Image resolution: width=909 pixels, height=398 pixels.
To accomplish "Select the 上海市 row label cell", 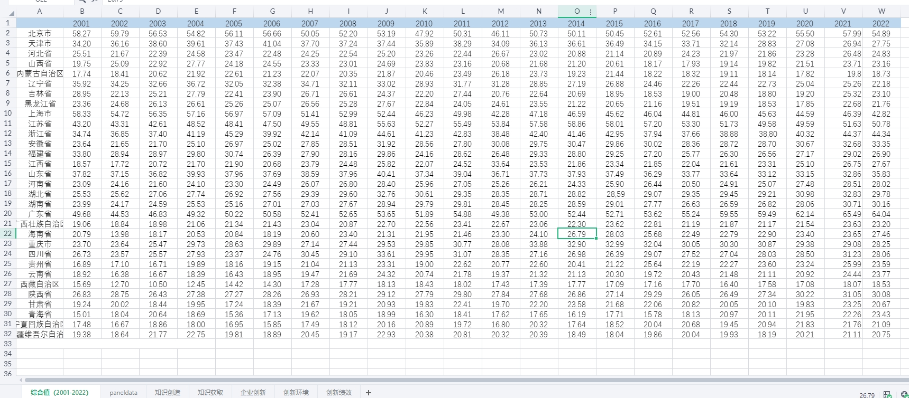I will pyautogui.click(x=40, y=113).
